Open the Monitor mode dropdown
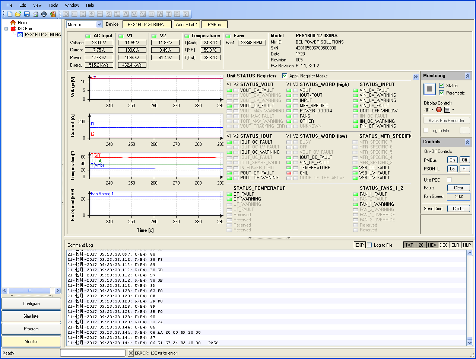The width and height of the screenshot is (476, 359). click(x=99, y=25)
